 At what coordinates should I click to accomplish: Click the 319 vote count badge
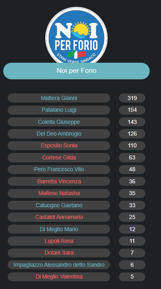[x=132, y=98]
